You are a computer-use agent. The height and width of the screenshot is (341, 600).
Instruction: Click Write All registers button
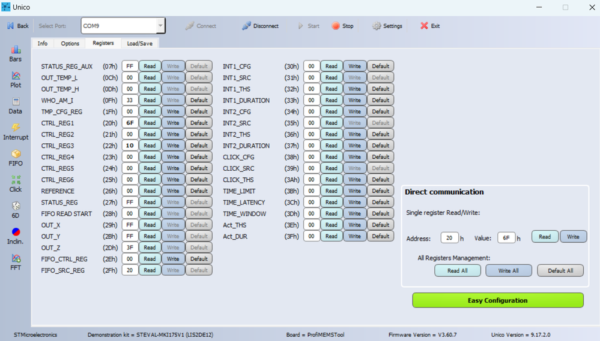509,271
